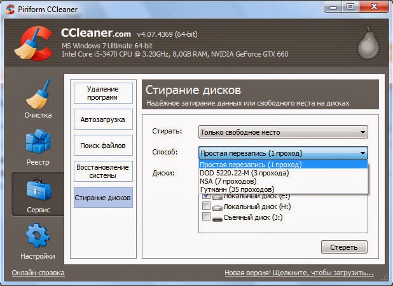Image resolution: width=393 pixels, height=286 pixels.
Task: Click the Piriform pear icon
Action: pyautogui.click(x=368, y=43)
